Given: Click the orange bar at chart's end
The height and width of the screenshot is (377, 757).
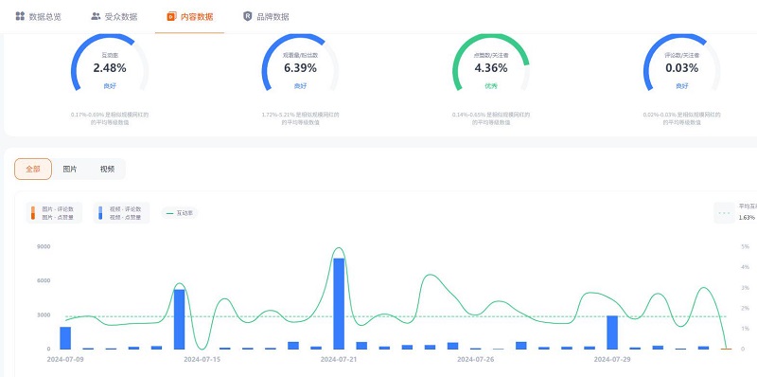Looking at the screenshot, I should [x=726, y=349].
